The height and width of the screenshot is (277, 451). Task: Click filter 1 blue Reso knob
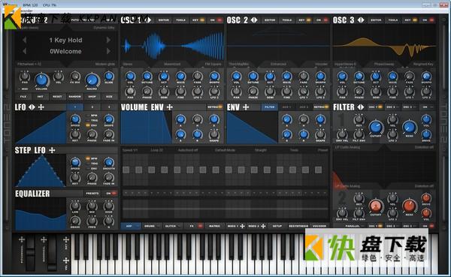[410, 127]
